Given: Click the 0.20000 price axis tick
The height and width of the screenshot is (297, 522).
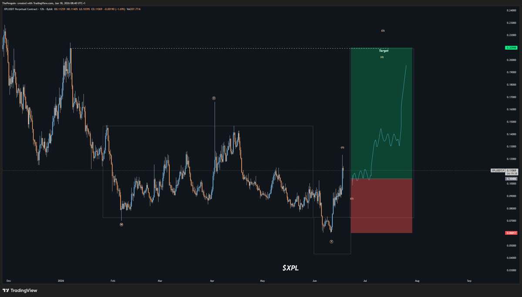Looking at the screenshot, I should 512,60.
